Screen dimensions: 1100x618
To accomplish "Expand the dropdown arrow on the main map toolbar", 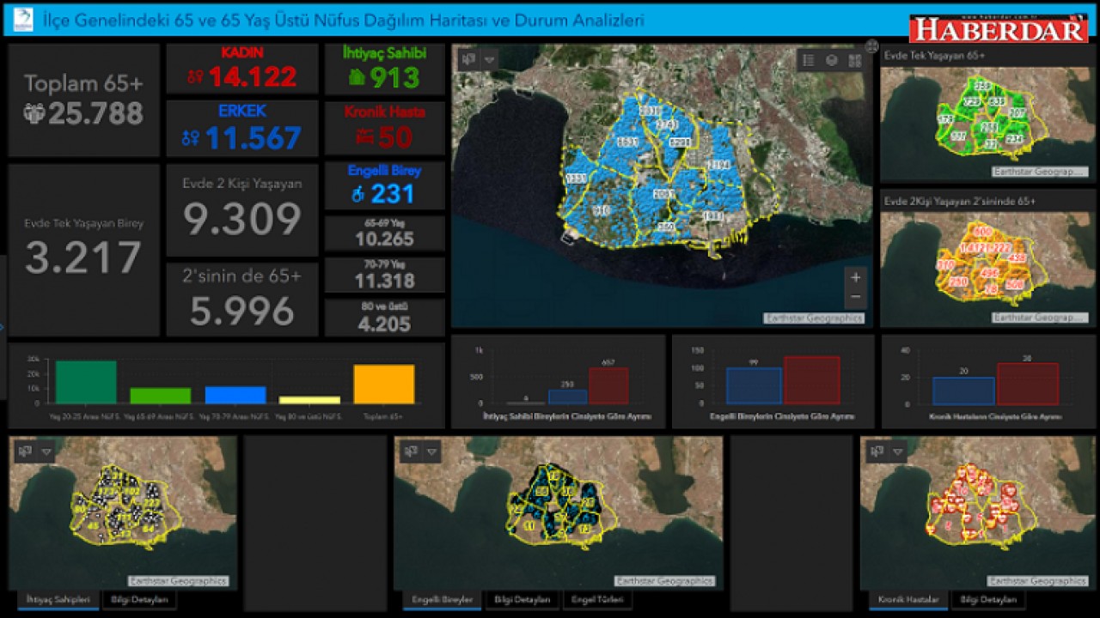I will [x=489, y=59].
